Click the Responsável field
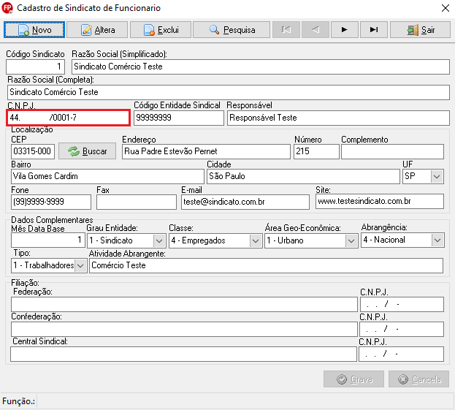 [338, 118]
